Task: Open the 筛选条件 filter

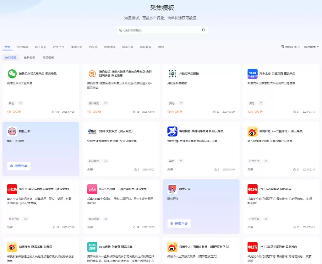Action: (x=290, y=47)
